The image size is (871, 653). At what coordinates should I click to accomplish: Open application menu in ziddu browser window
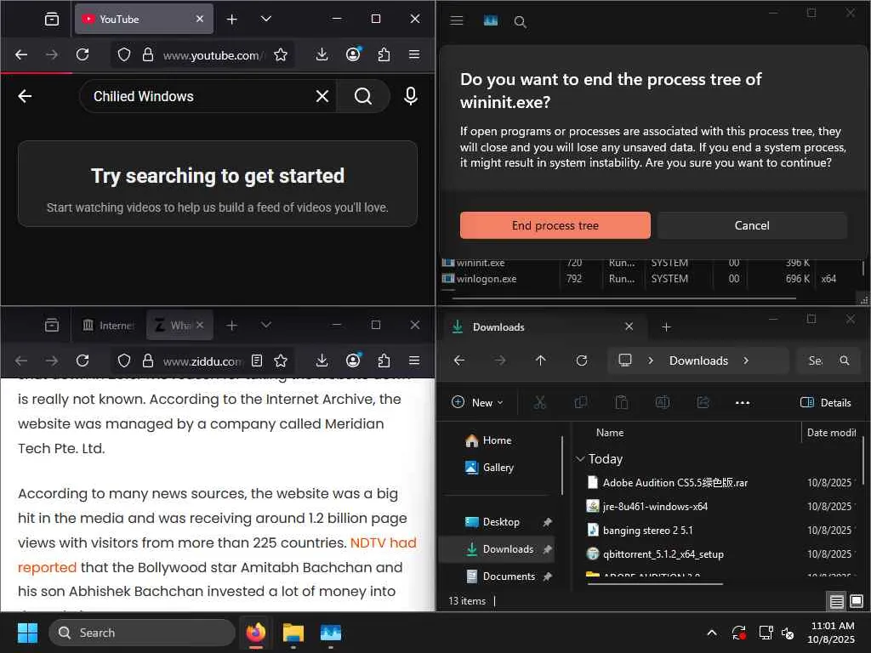[x=414, y=361]
